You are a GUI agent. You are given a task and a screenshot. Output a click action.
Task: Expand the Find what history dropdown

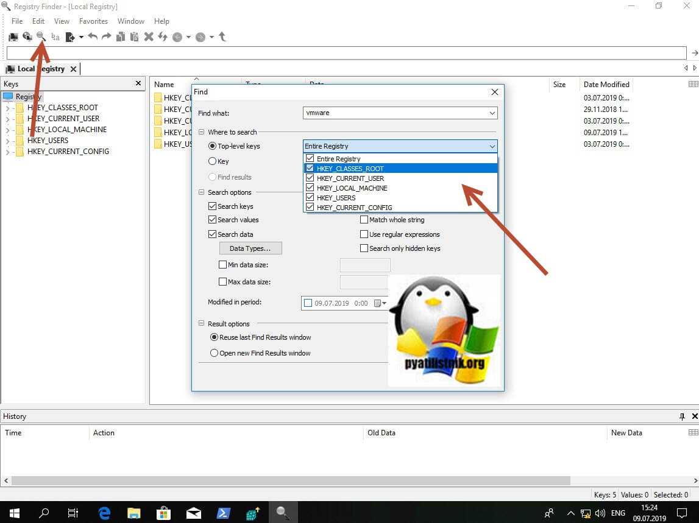click(x=492, y=113)
